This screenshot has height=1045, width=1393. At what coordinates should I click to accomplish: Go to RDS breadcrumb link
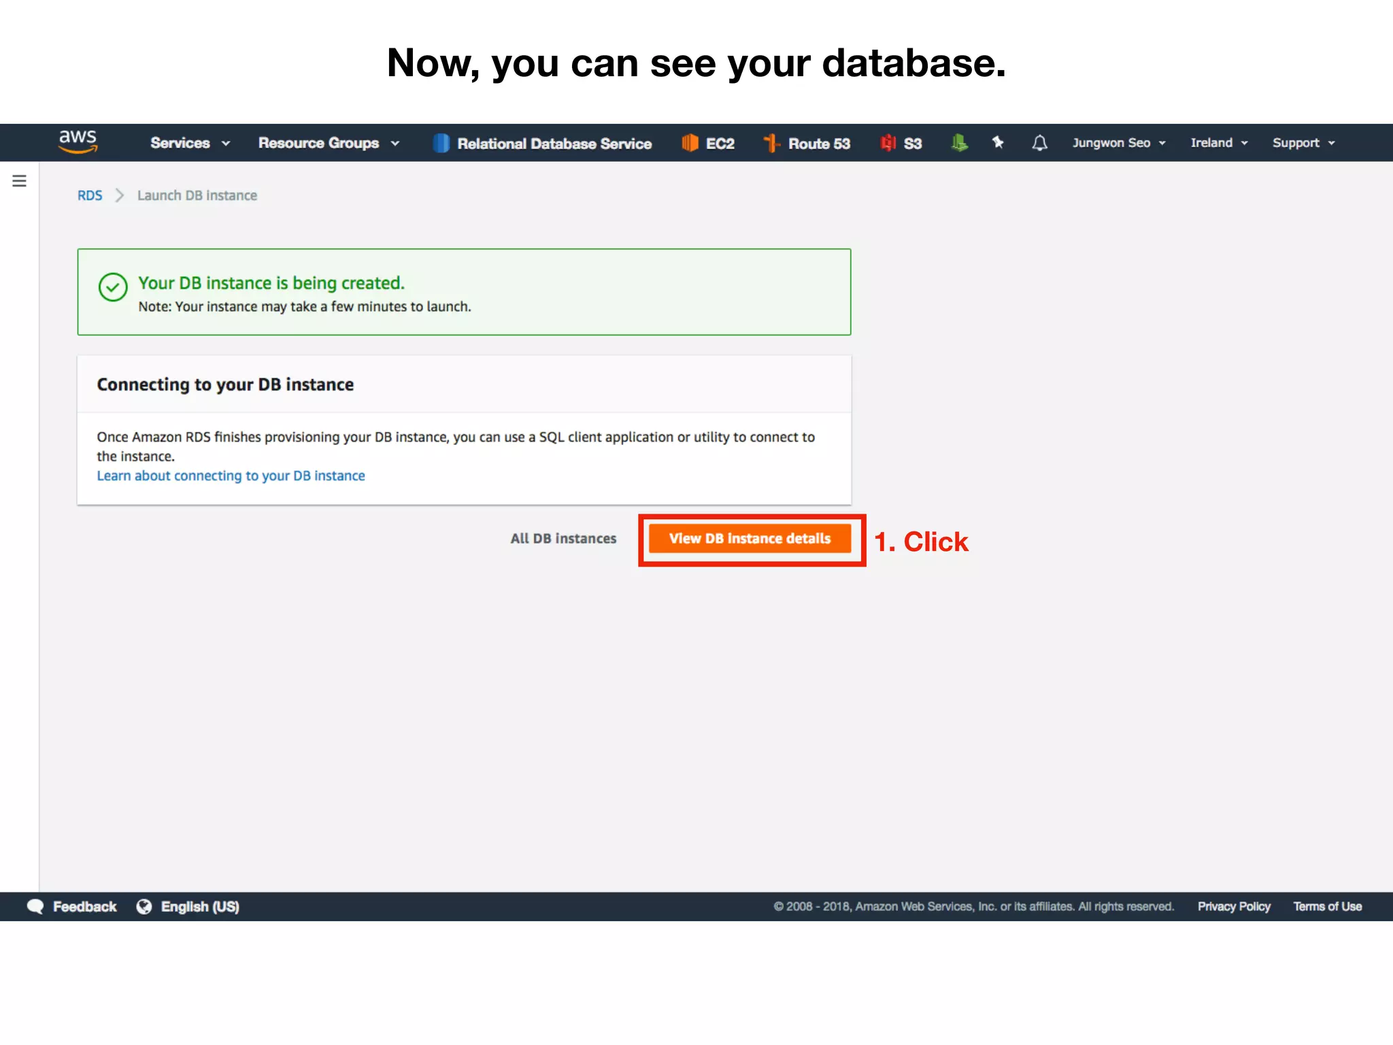[x=90, y=195]
